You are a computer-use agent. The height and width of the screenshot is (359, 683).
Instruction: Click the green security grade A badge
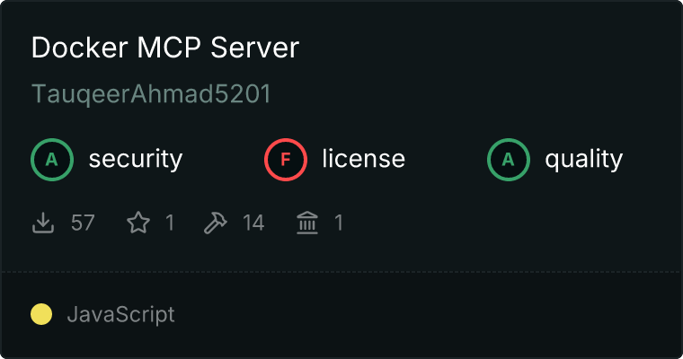[x=52, y=160]
